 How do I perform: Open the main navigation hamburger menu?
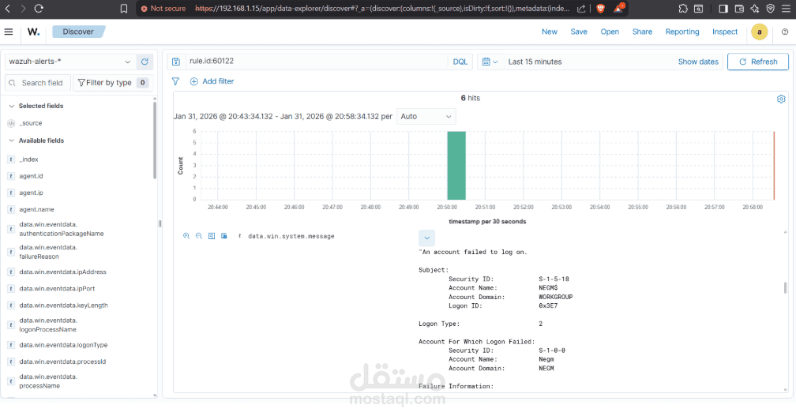pyautogui.click(x=9, y=32)
